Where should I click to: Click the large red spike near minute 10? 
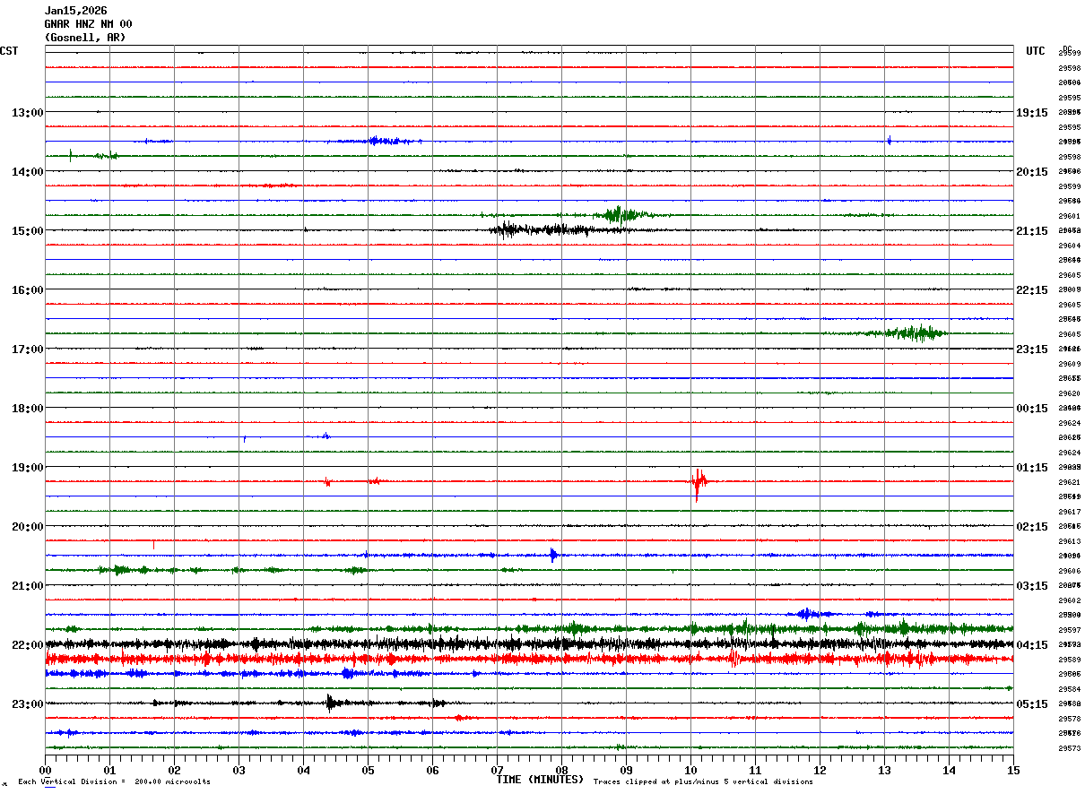tap(698, 484)
